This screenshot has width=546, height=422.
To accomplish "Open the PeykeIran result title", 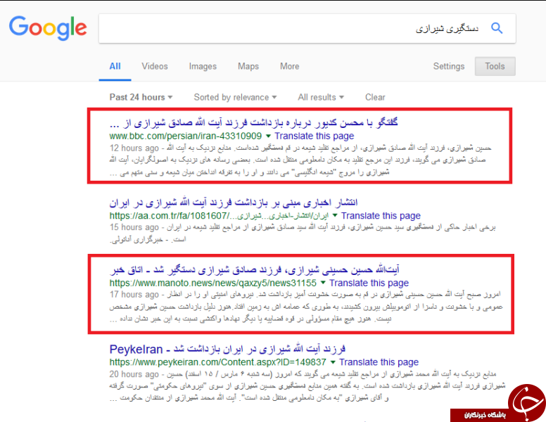I will pyautogui.click(x=227, y=350).
